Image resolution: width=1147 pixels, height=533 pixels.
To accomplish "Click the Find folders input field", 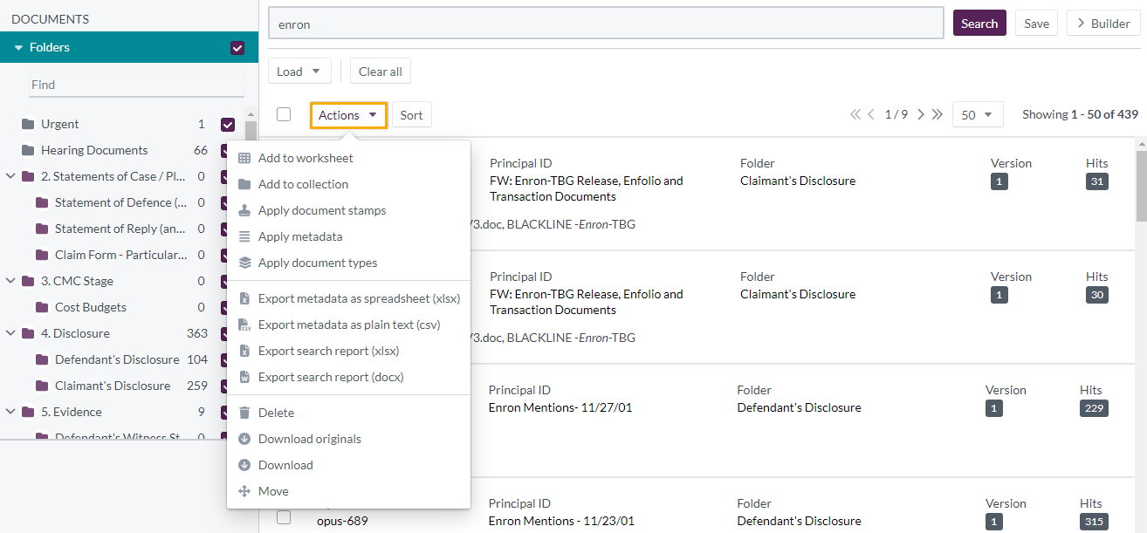I will click(136, 85).
